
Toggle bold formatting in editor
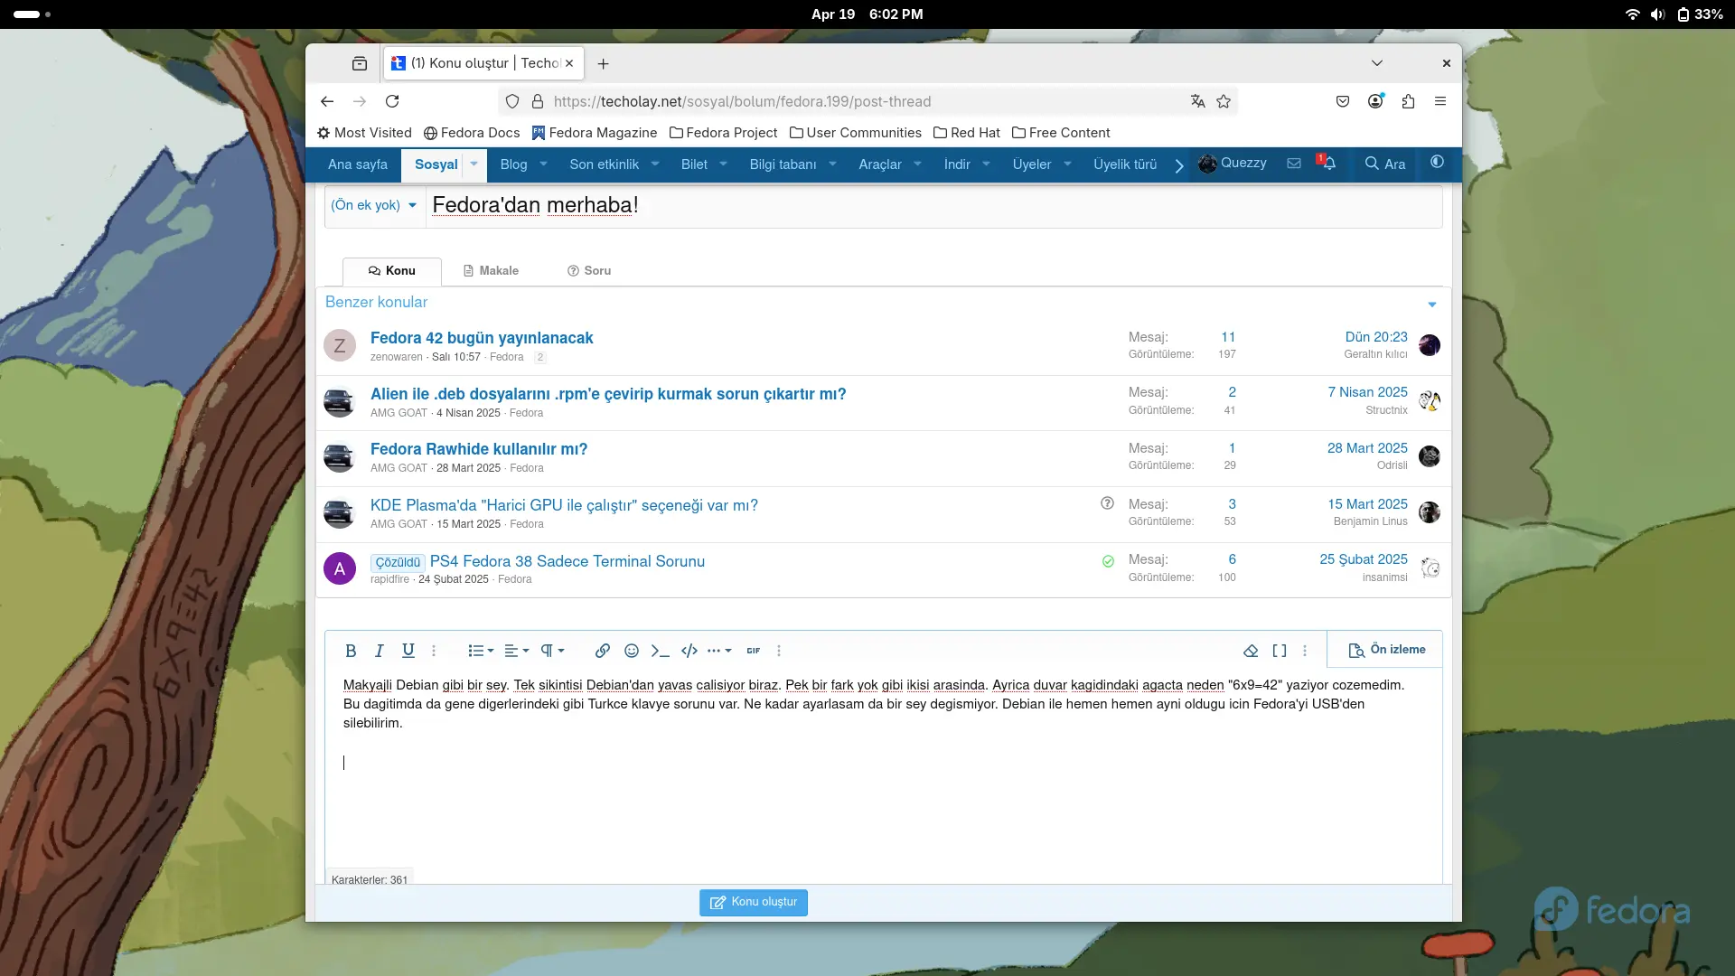click(x=351, y=651)
